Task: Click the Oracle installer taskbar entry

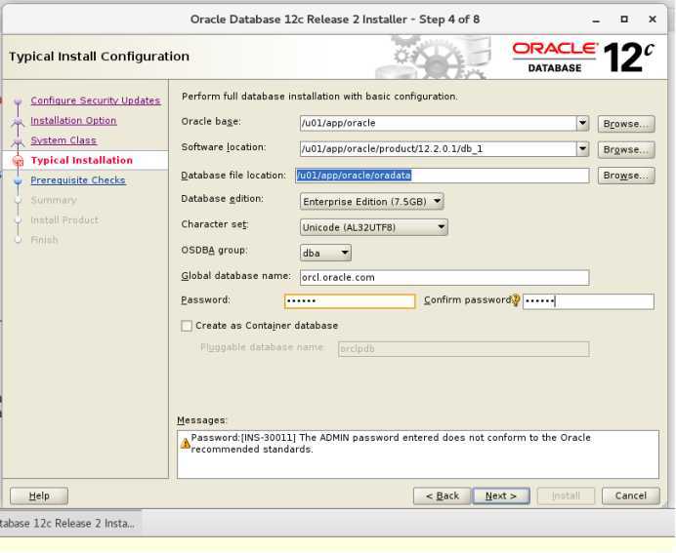Action: pos(69,524)
